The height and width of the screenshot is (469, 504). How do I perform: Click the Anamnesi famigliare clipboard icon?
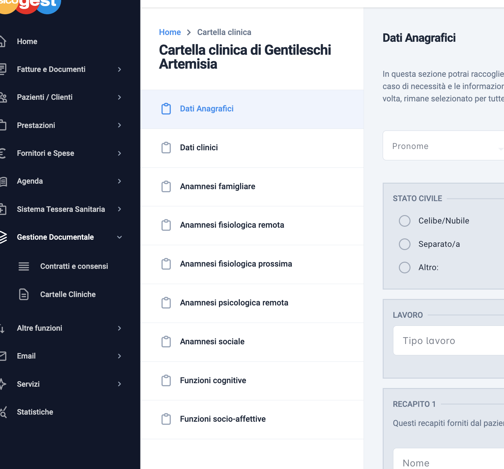(x=166, y=187)
